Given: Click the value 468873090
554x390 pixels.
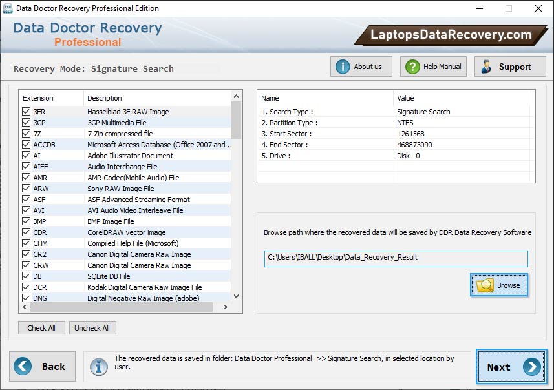Looking at the screenshot, I should pos(414,145).
